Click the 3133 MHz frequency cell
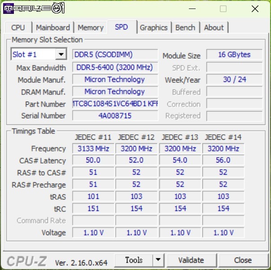The height and width of the screenshot is (270, 271). click(x=93, y=149)
